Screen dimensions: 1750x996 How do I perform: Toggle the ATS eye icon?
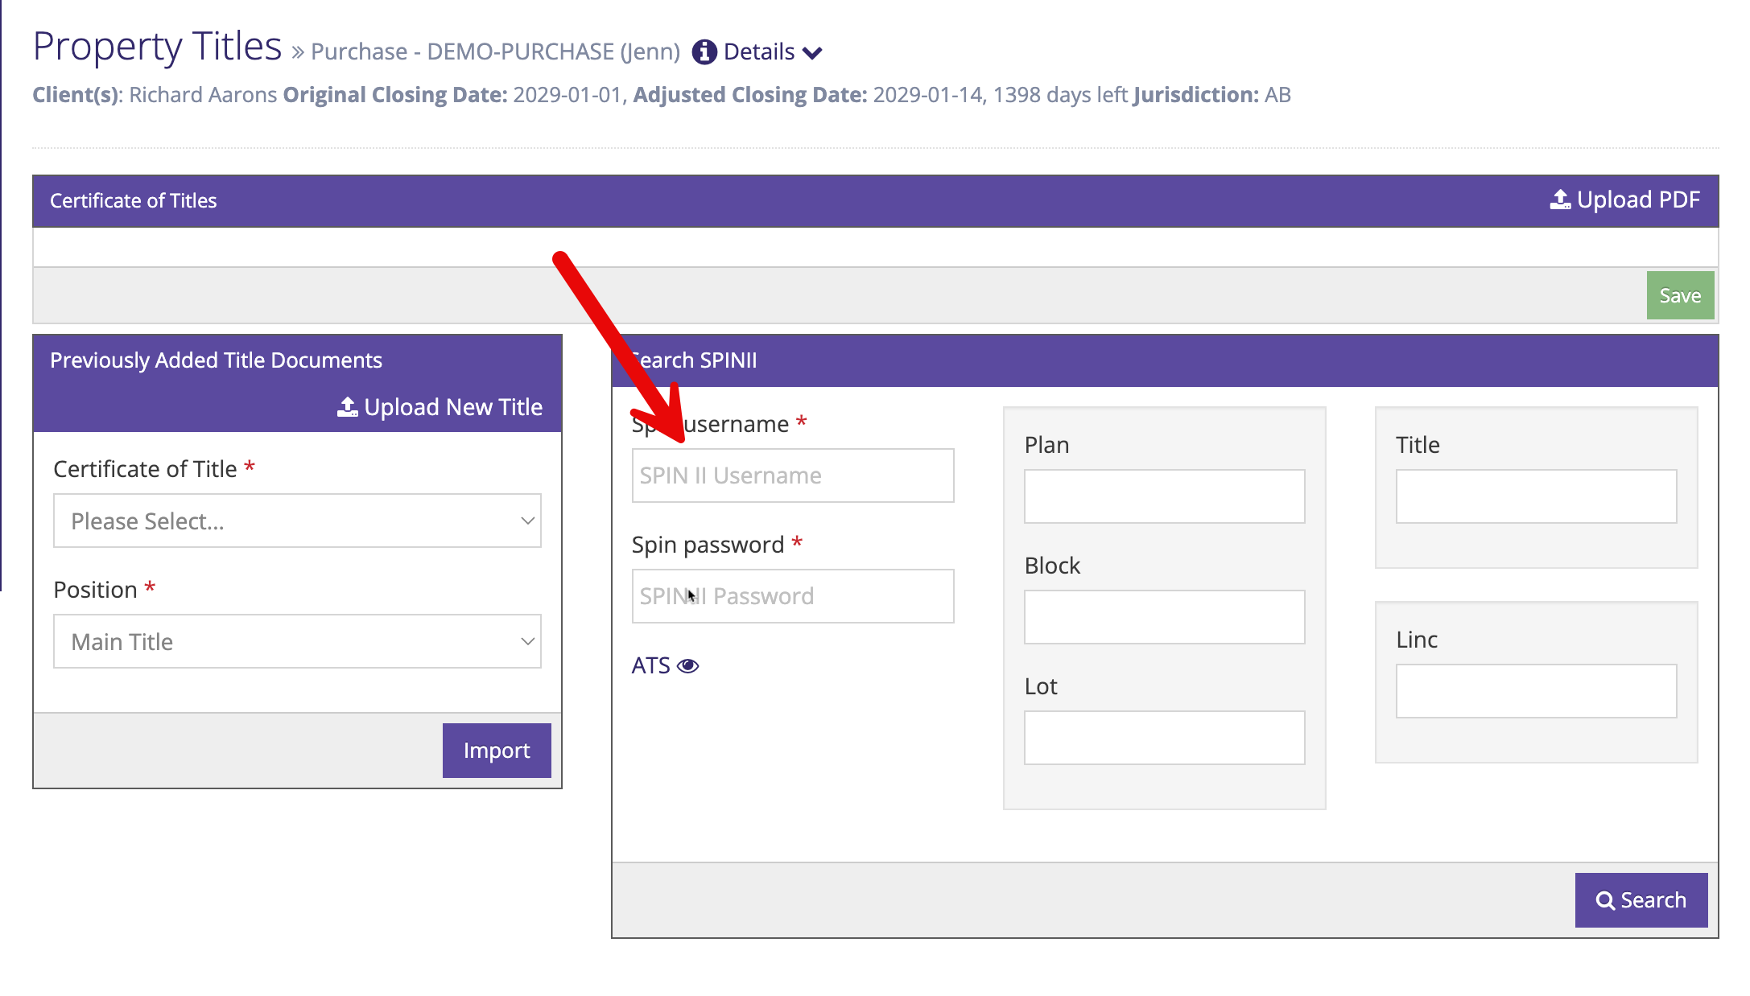688,666
